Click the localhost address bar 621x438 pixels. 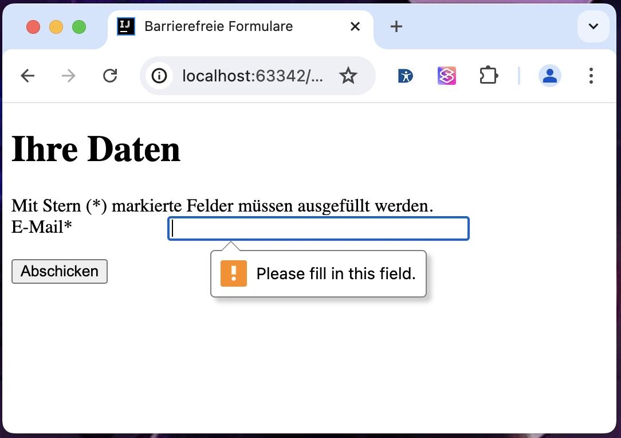[x=252, y=76]
